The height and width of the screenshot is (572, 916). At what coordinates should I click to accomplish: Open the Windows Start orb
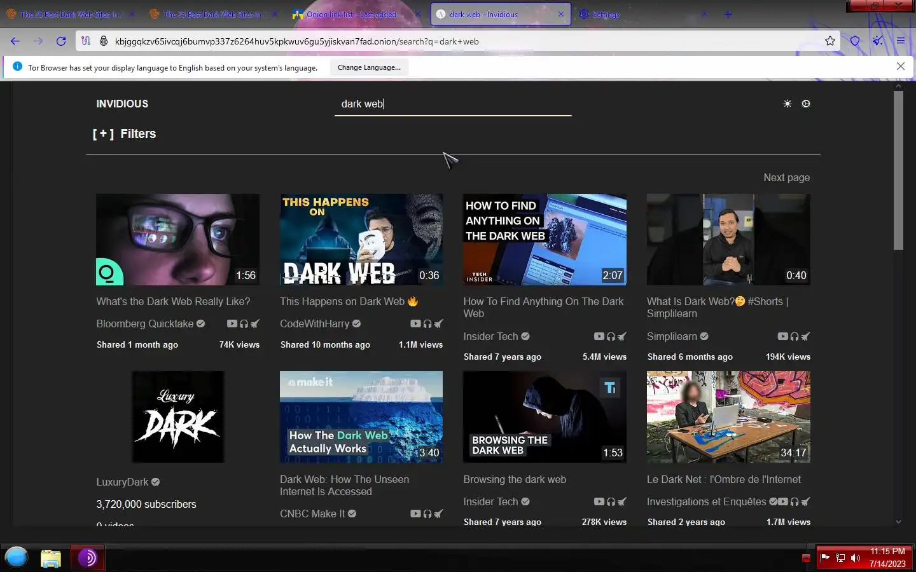coord(17,557)
